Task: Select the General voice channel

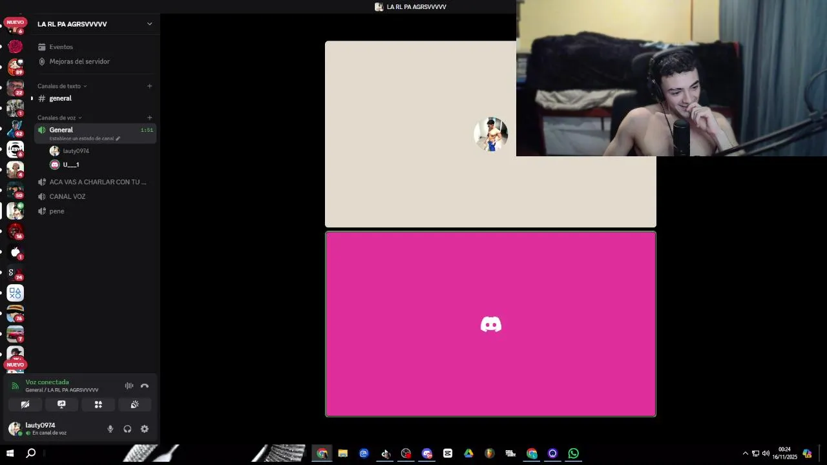Action: point(94,133)
